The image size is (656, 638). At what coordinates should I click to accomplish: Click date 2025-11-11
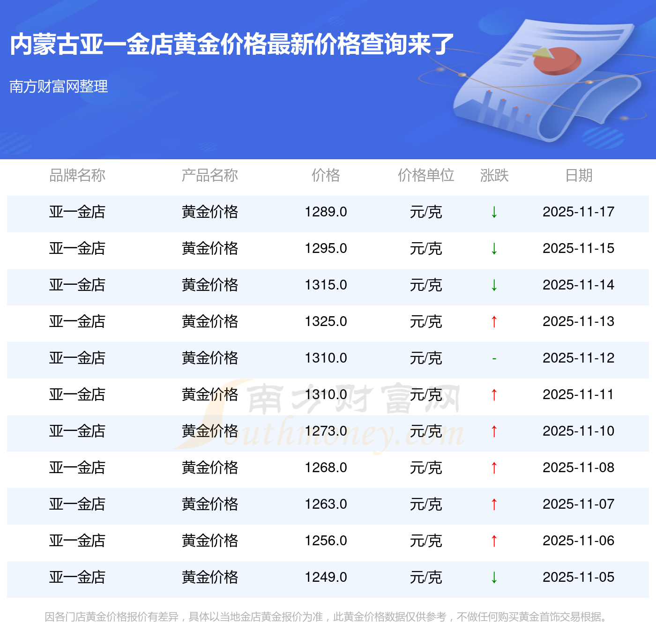point(579,394)
